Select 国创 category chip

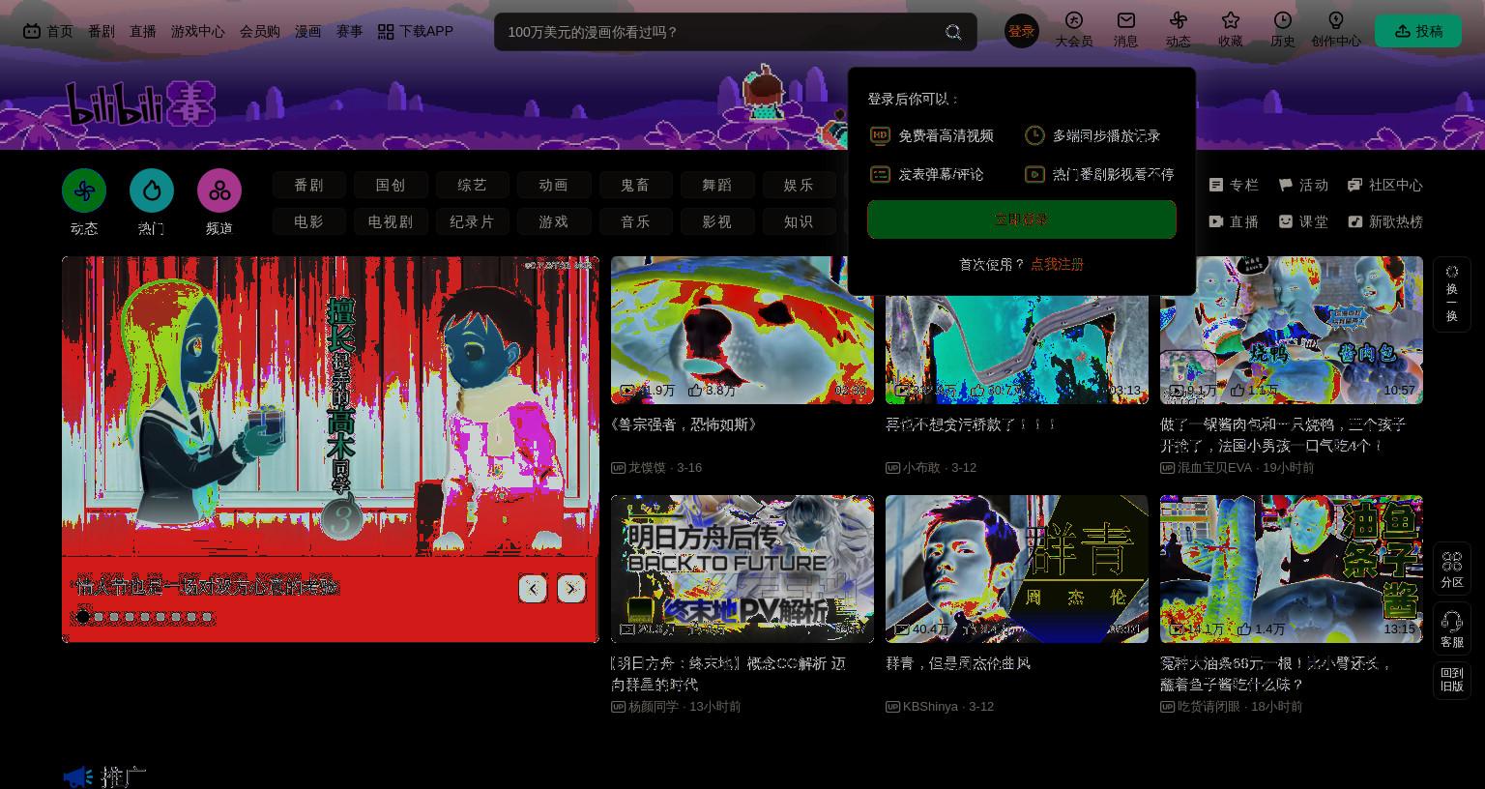391,185
